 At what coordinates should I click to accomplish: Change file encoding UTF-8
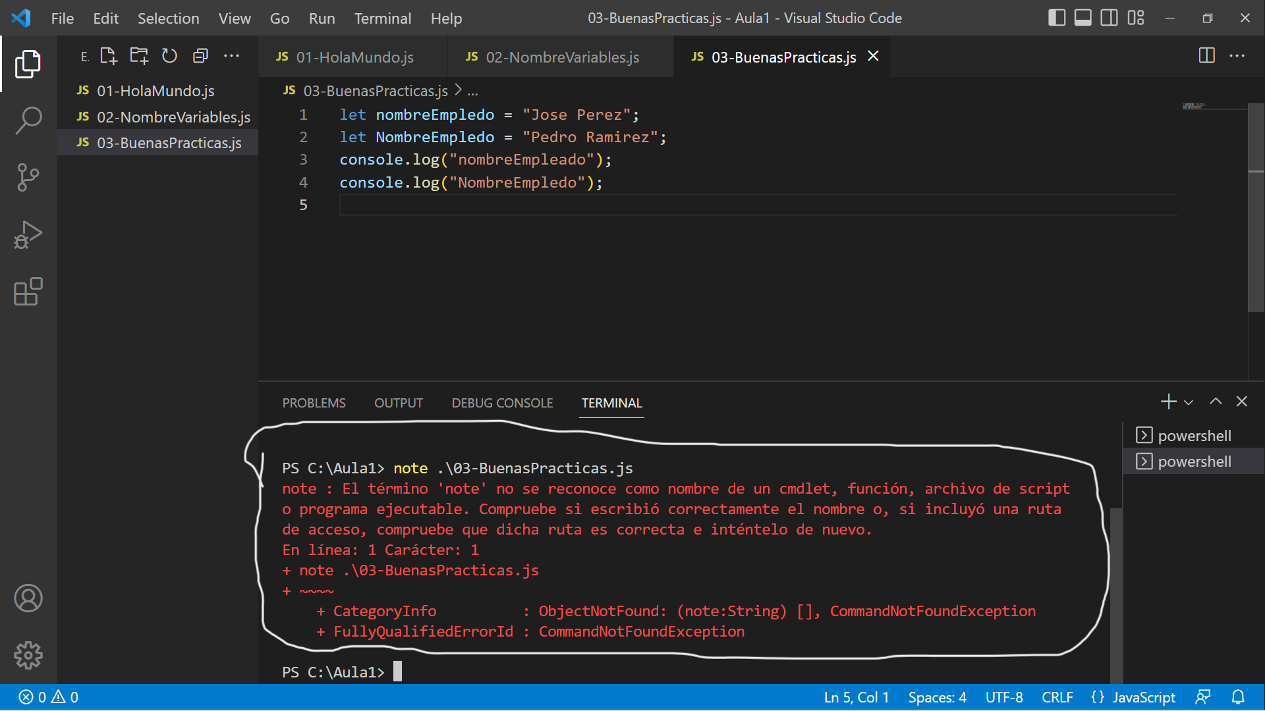[x=1004, y=697]
